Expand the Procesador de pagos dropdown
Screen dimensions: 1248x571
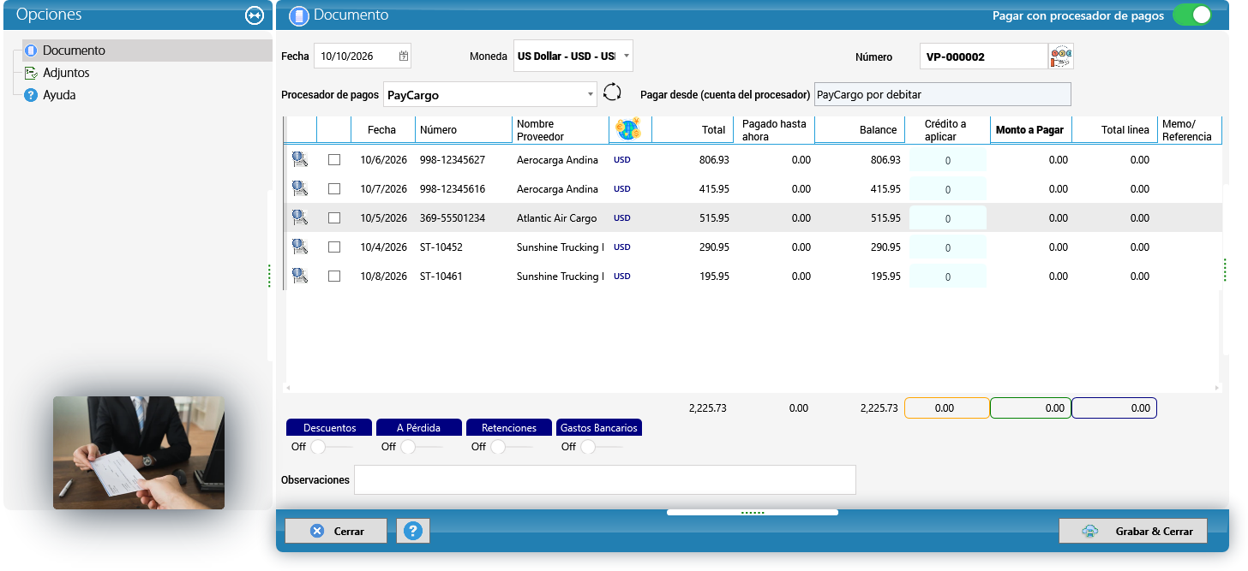591,94
